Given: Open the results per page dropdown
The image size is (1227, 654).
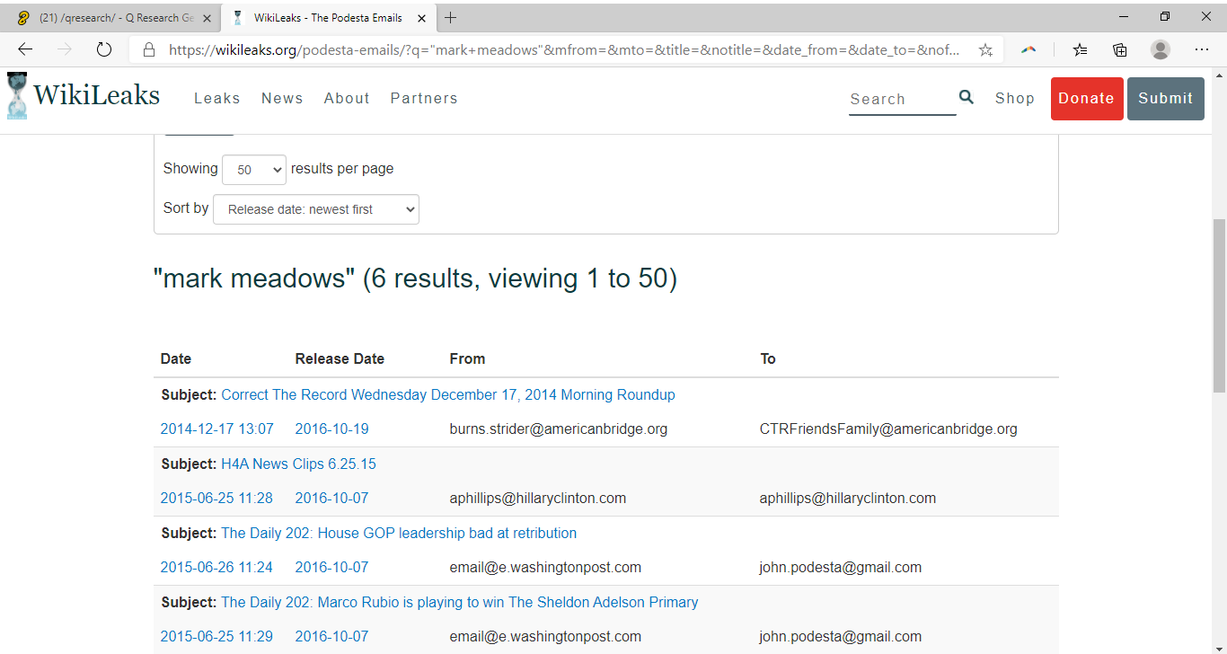Looking at the screenshot, I should click(x=254, y=170).
